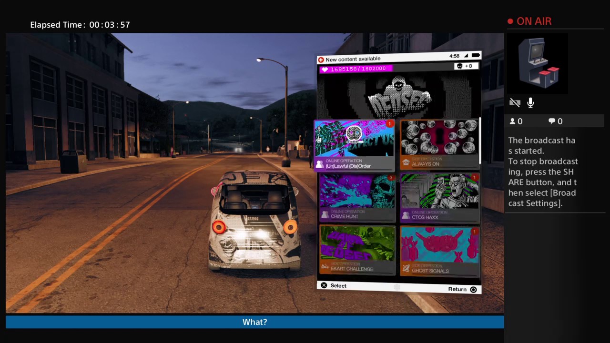
Task: Open the ALWAYS ON side operation
Action: click(439, 144)
